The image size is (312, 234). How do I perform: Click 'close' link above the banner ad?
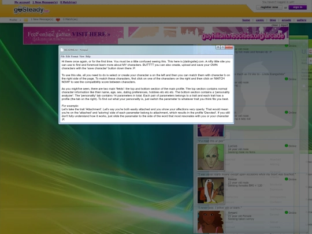coord(274,25)
